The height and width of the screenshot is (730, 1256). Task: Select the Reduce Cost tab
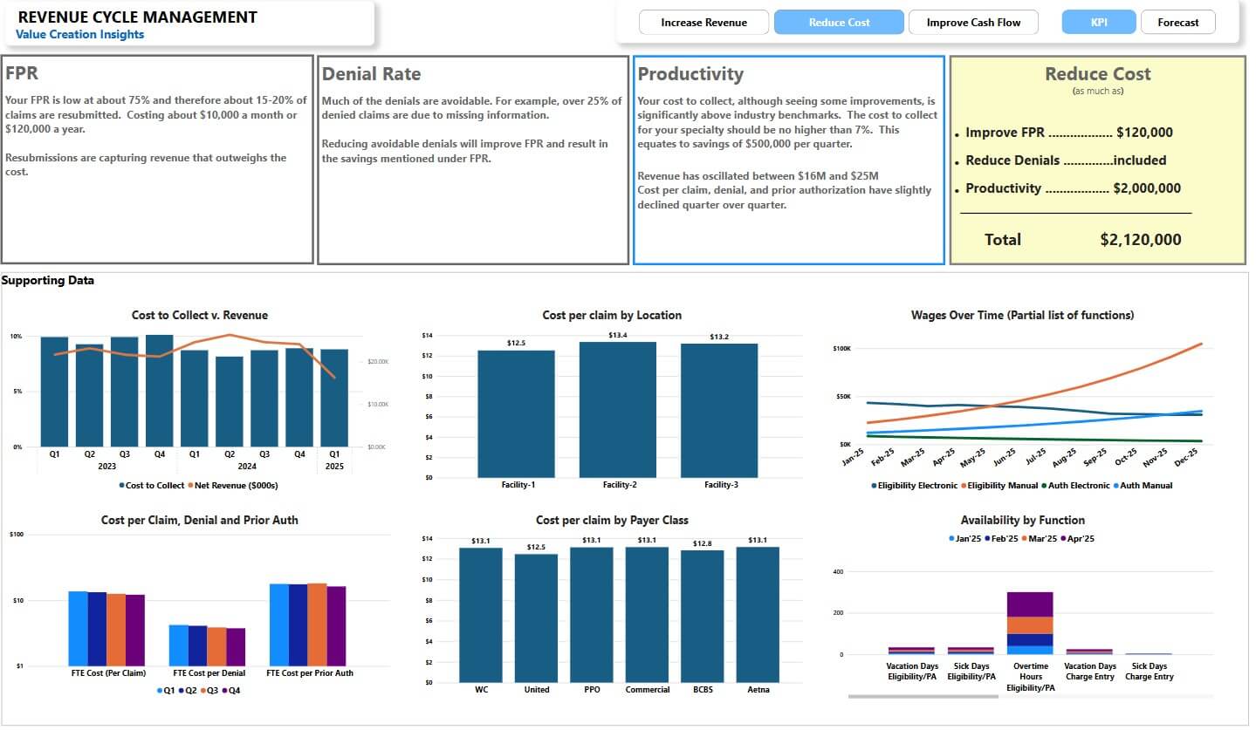[839, 23]
